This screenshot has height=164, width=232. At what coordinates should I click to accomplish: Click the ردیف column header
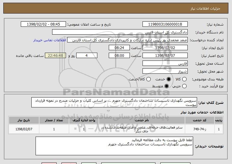219,120
